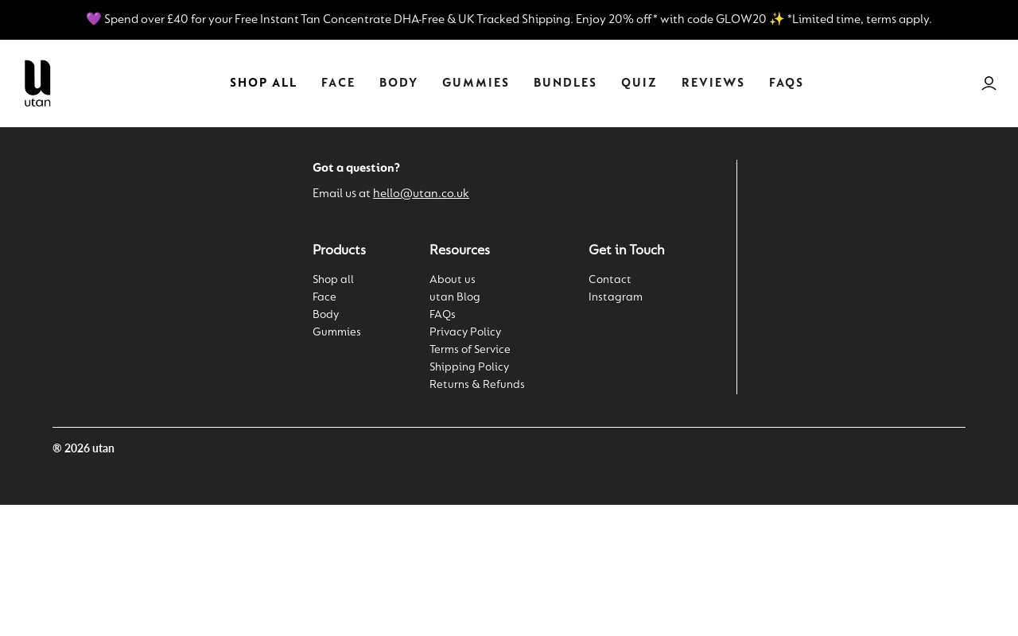Follow utan on Instagram

[615, 297]
